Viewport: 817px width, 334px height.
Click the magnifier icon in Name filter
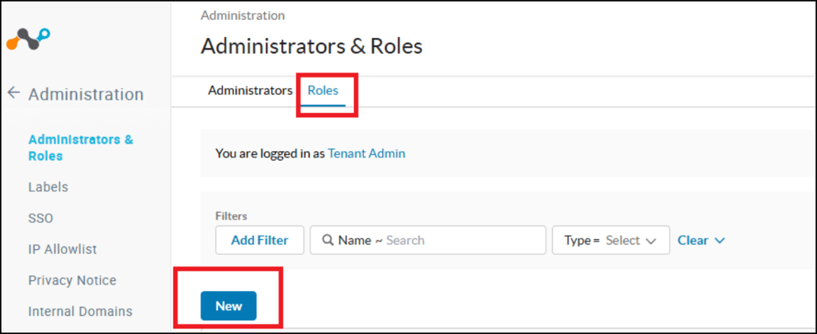[x=328, y=240]
